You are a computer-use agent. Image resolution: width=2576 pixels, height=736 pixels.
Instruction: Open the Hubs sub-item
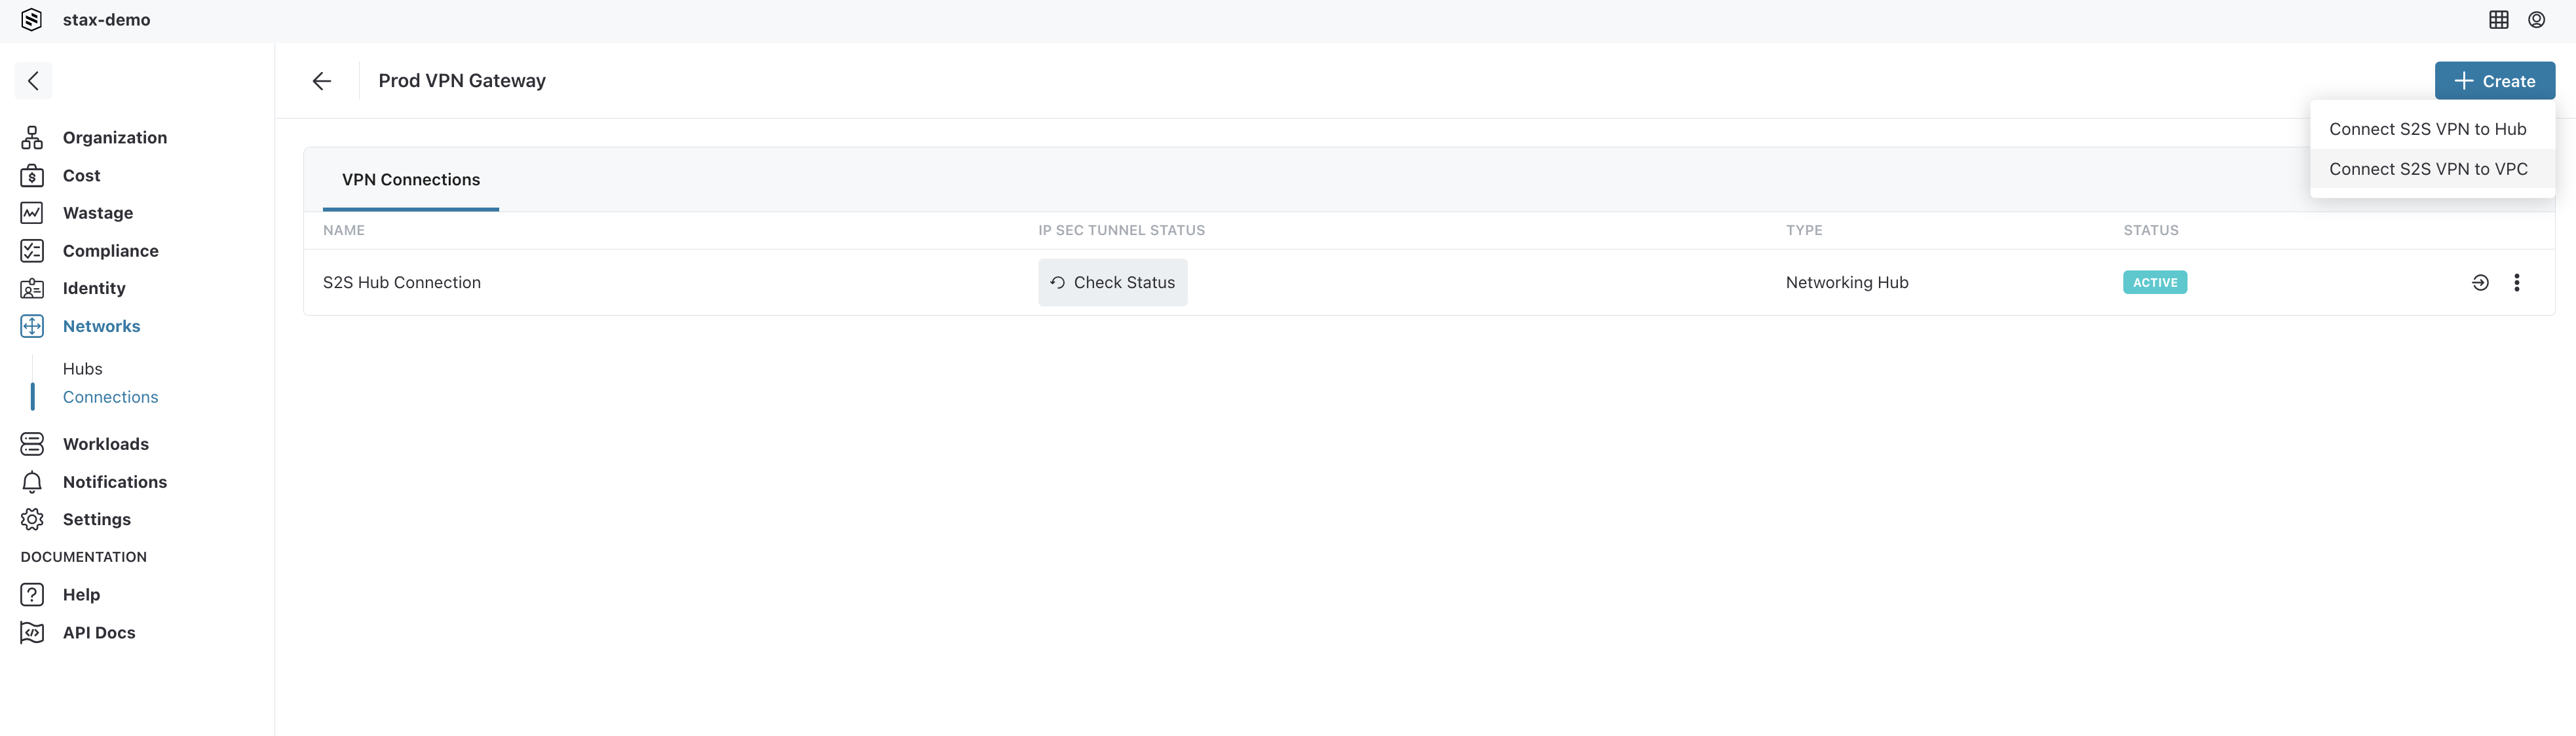82,369
